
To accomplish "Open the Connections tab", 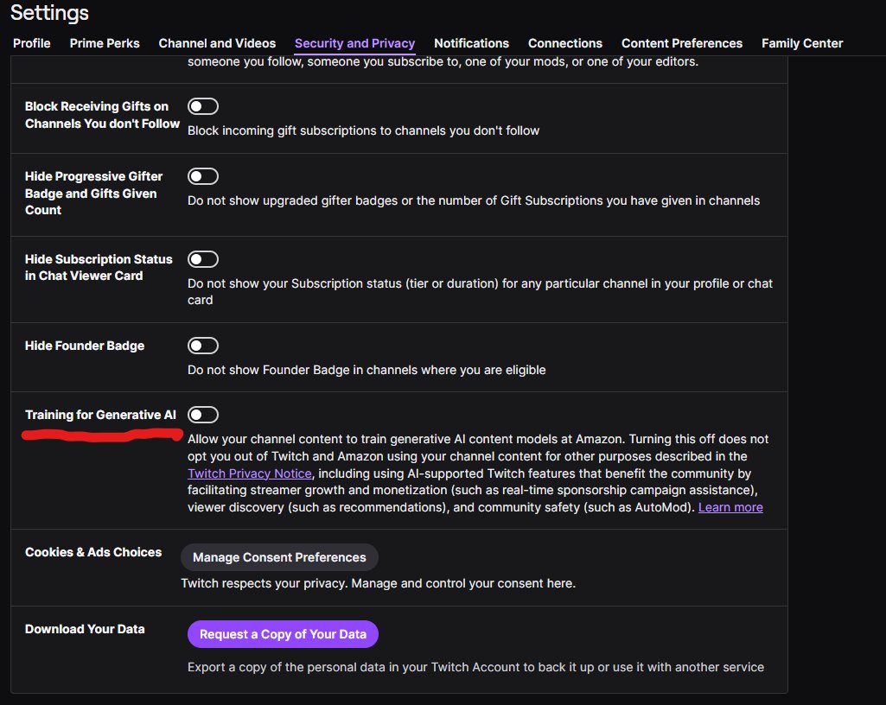I will (x=565, y=43).
